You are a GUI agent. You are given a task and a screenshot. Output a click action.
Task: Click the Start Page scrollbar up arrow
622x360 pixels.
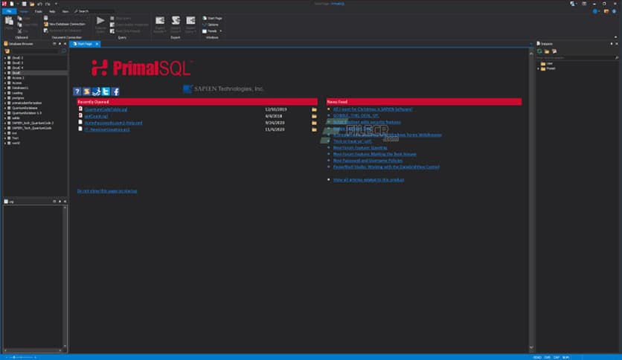click(531, 52)
